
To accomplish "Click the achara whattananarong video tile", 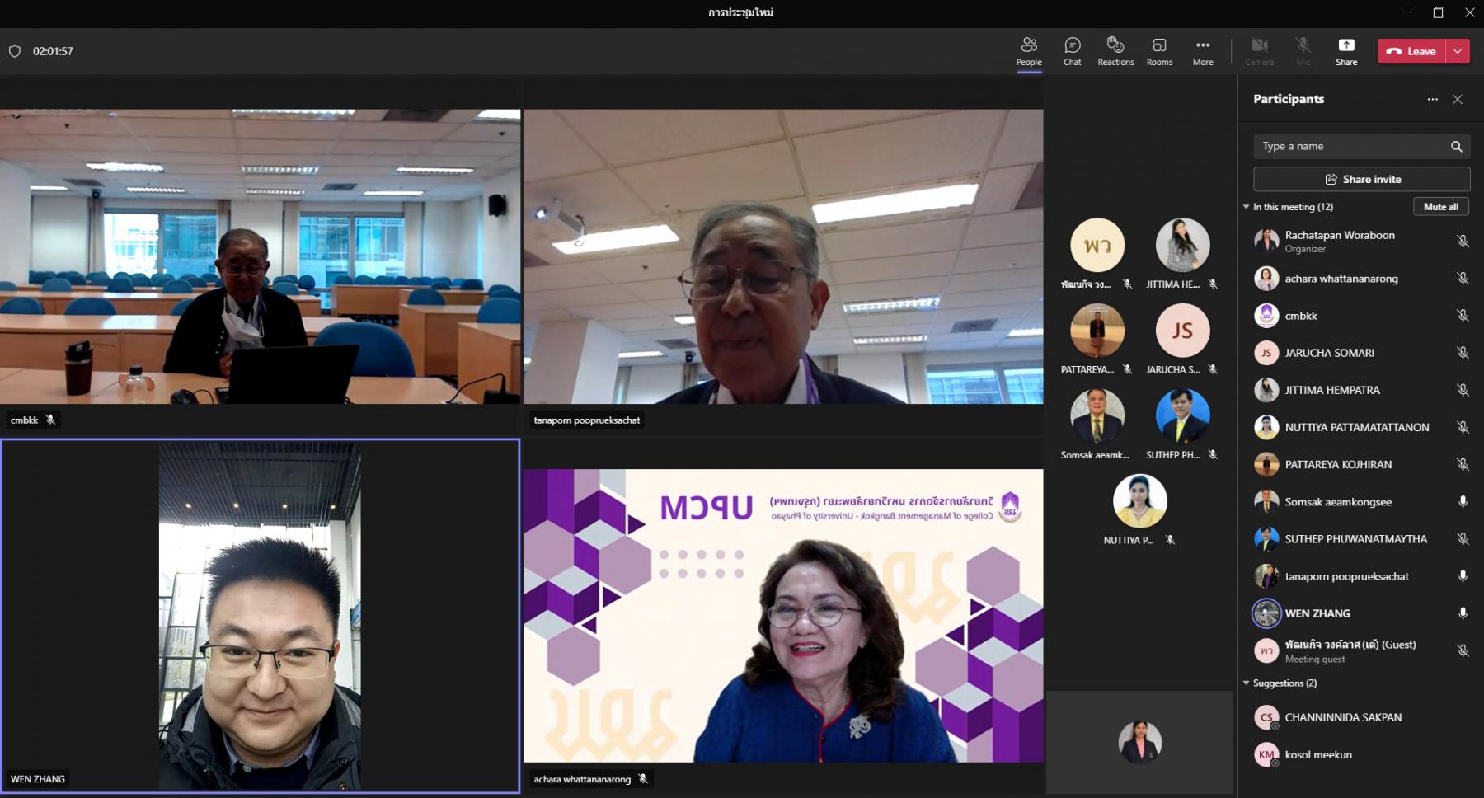I will pyautogui.click(x=783, y=616).
